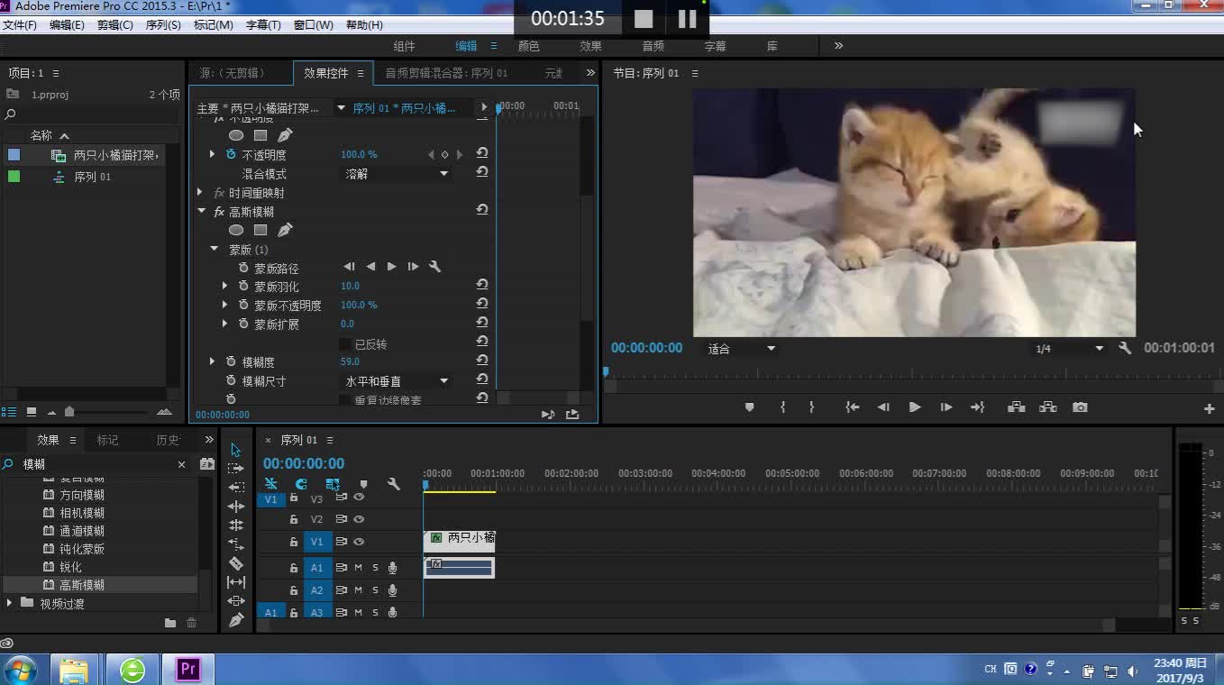The image size is (1224, 685).
Task: Create ellipse mask under Gaussian Blur
Action: (236, 230)
